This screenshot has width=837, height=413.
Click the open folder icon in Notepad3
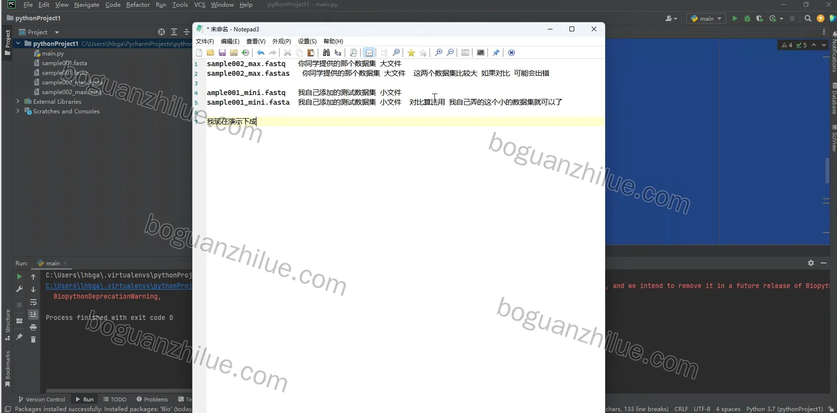[x=210, y=53]
